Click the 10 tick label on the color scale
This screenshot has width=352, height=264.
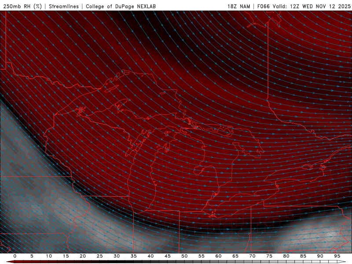[49, 256]
